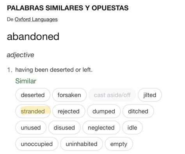Select the 'empty' synonym chip

[119, 144]
